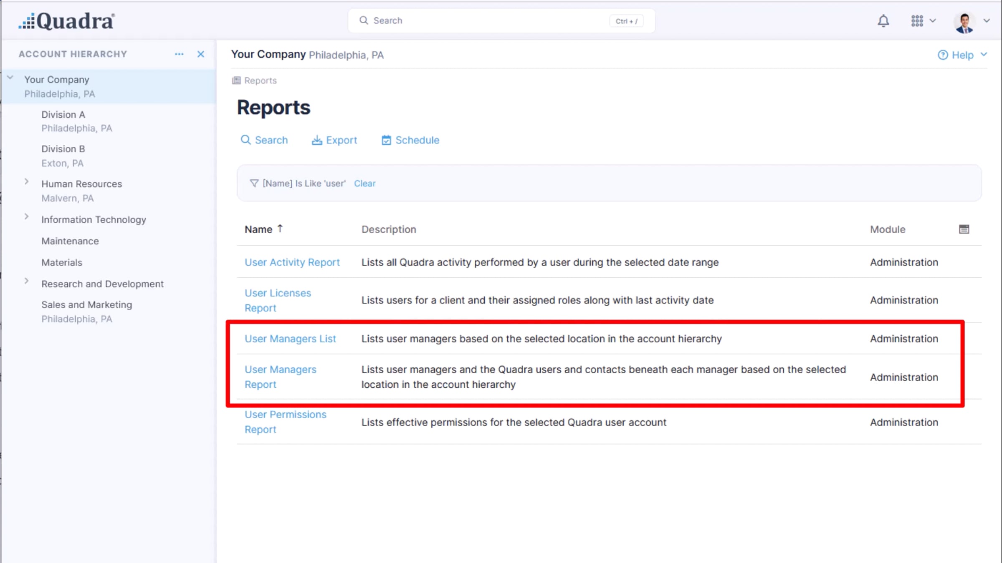Click the search magnifier icon in top bar
Screen dimensions: 1002x563
(x=364, y=20)
